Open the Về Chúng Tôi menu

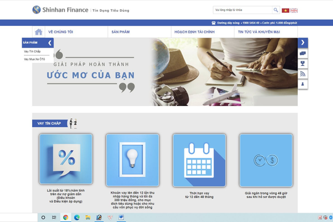[60, 32]
